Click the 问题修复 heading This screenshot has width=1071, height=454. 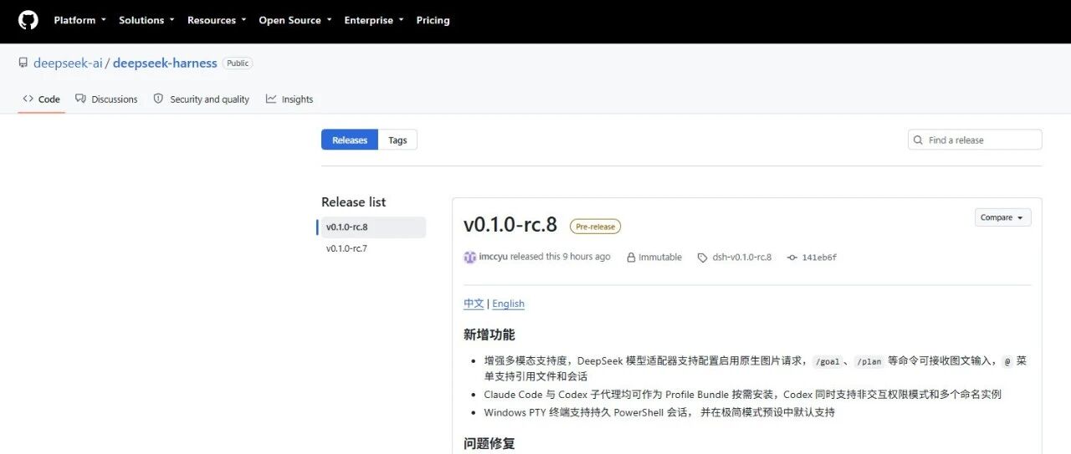click(x=489, y=443)
